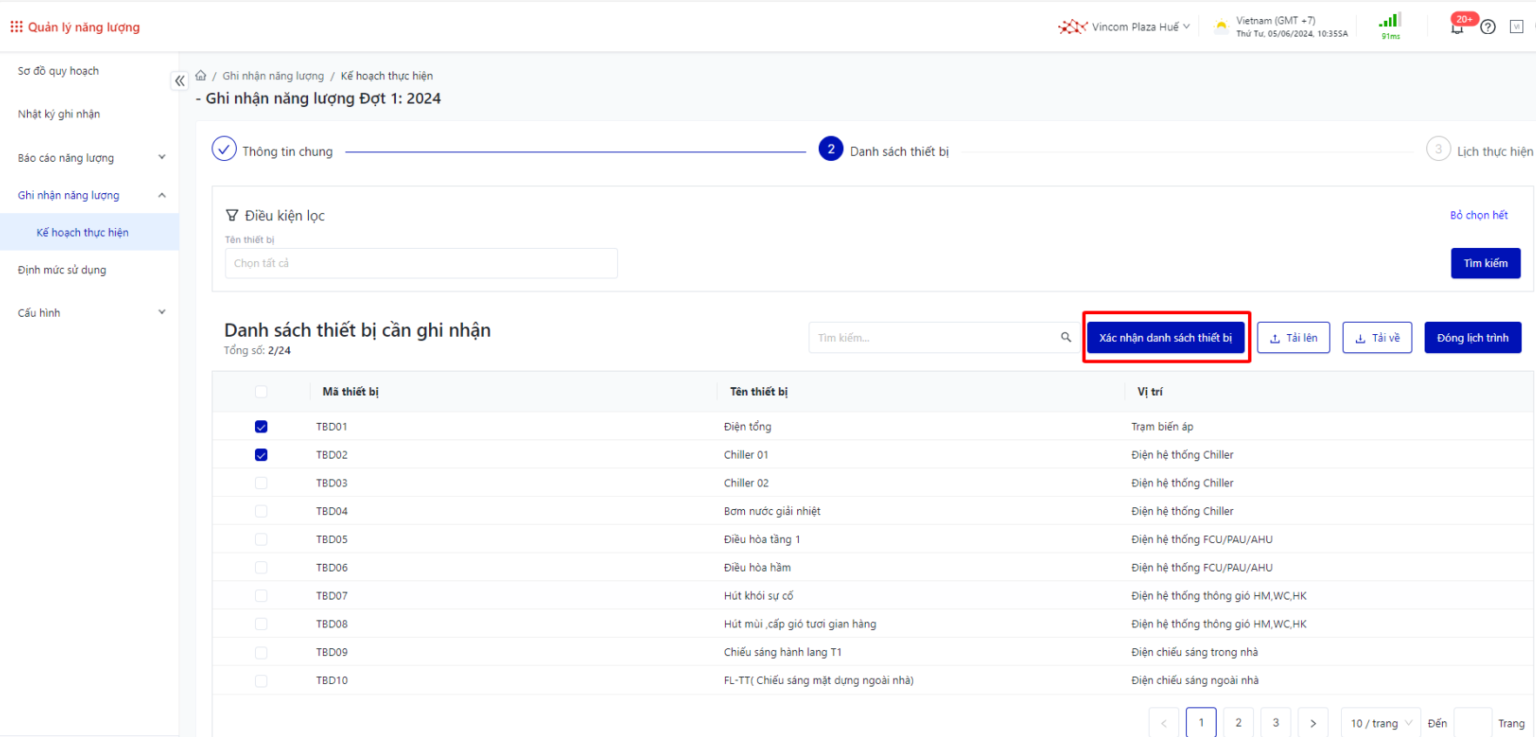1536x737 pixels.
Task: Open the help question mark icon
Action: point(1488,27)
